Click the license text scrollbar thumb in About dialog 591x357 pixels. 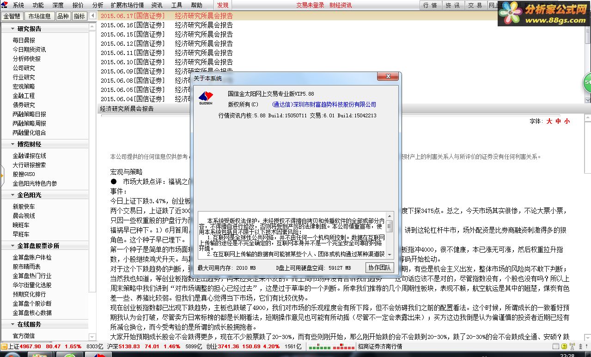pyautogui.click(x=390, y=226)
